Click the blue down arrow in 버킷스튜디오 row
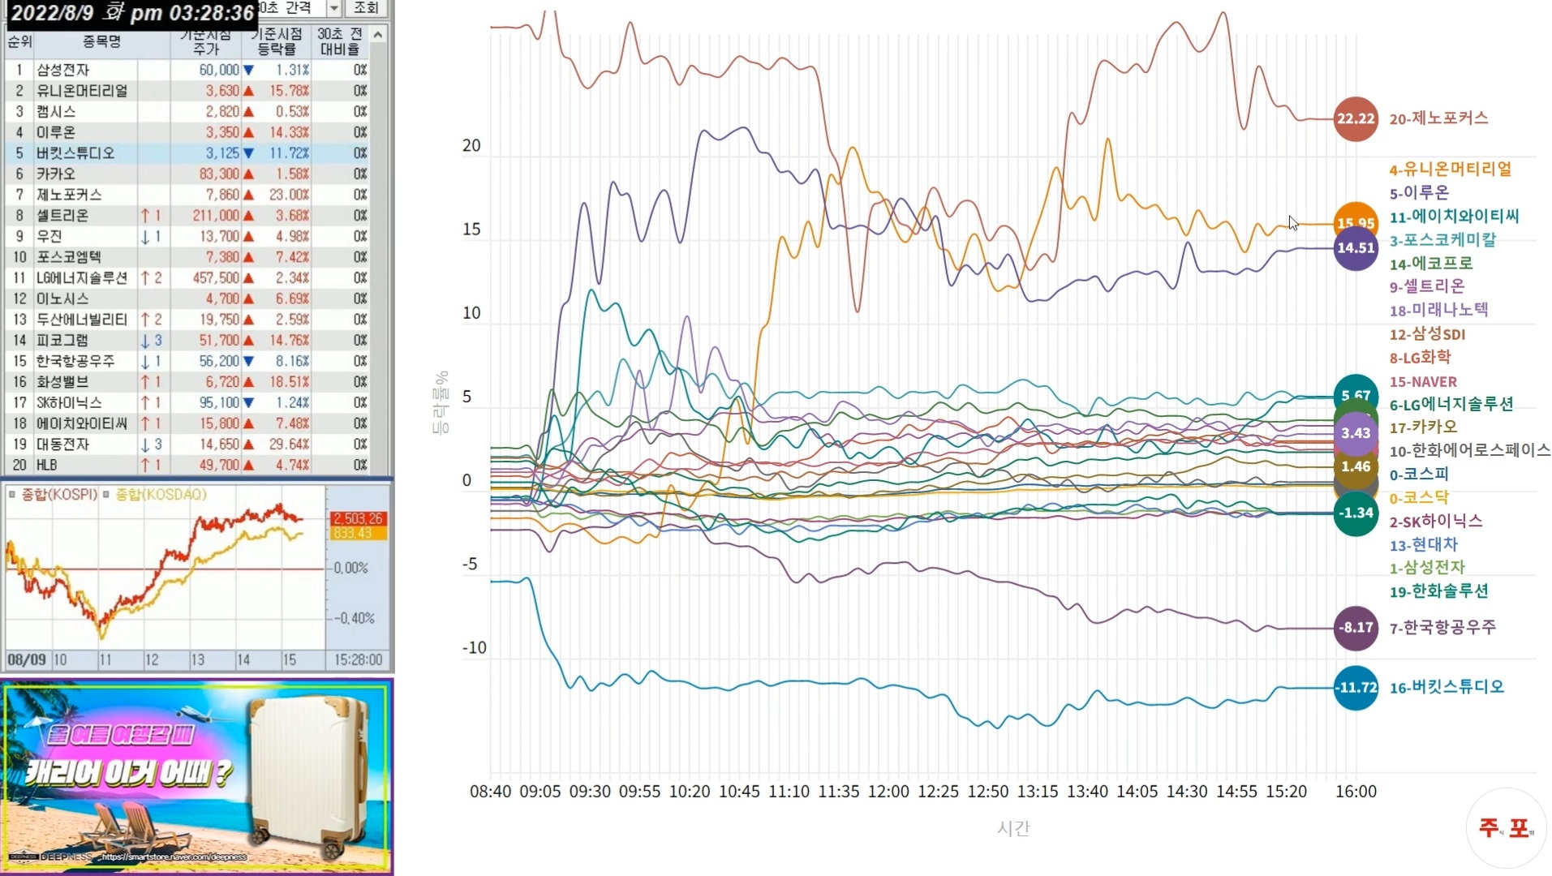Image resolution: width=1552 pixels, height=876 pixels. [248, 153]
